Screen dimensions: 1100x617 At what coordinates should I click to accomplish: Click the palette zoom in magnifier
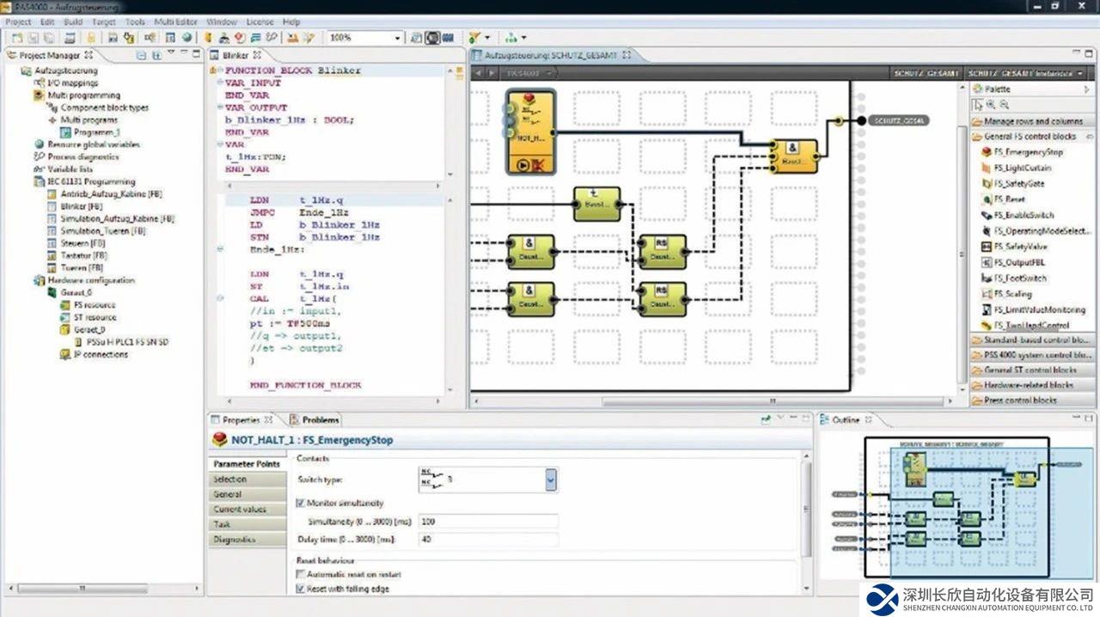[991, 105]
